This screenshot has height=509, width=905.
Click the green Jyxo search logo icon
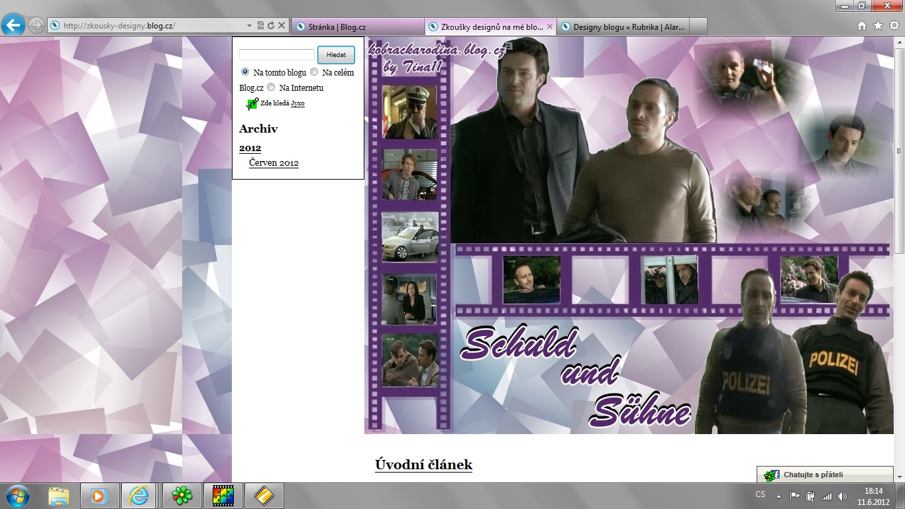point(252,103)
